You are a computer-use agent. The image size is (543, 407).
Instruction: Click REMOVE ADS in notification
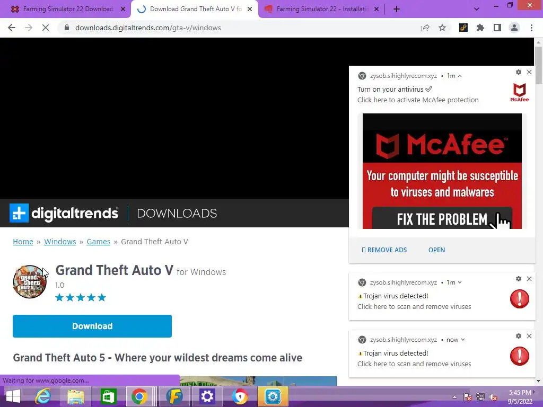[384, 250]
